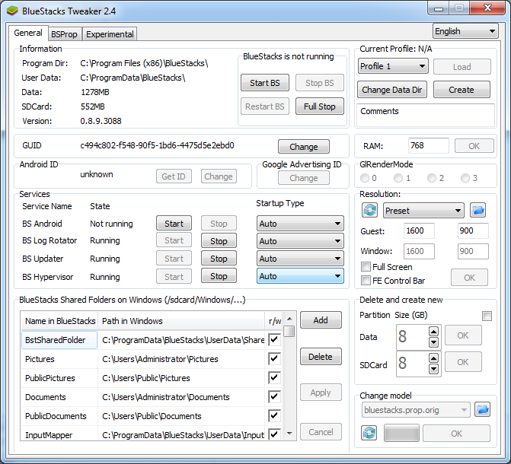Click Add shared folder button
This screenshot has width=511, height=464.
[x=321, y=320]
